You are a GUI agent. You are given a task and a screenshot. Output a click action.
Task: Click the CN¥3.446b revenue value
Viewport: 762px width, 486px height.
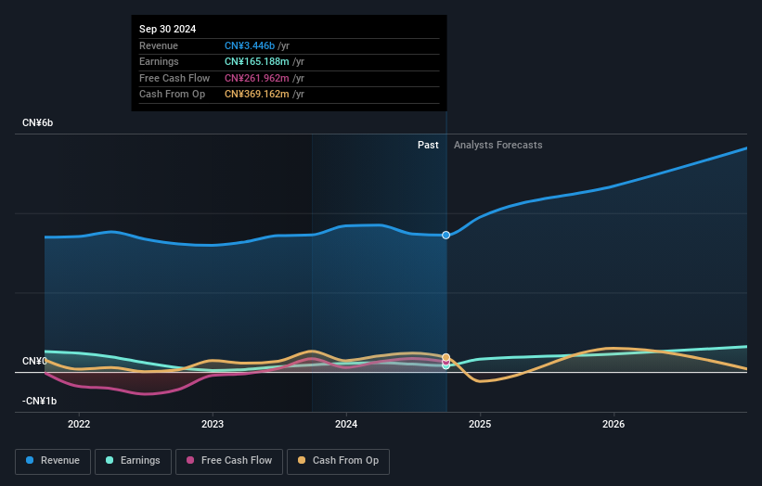click(x=250, y=45)
